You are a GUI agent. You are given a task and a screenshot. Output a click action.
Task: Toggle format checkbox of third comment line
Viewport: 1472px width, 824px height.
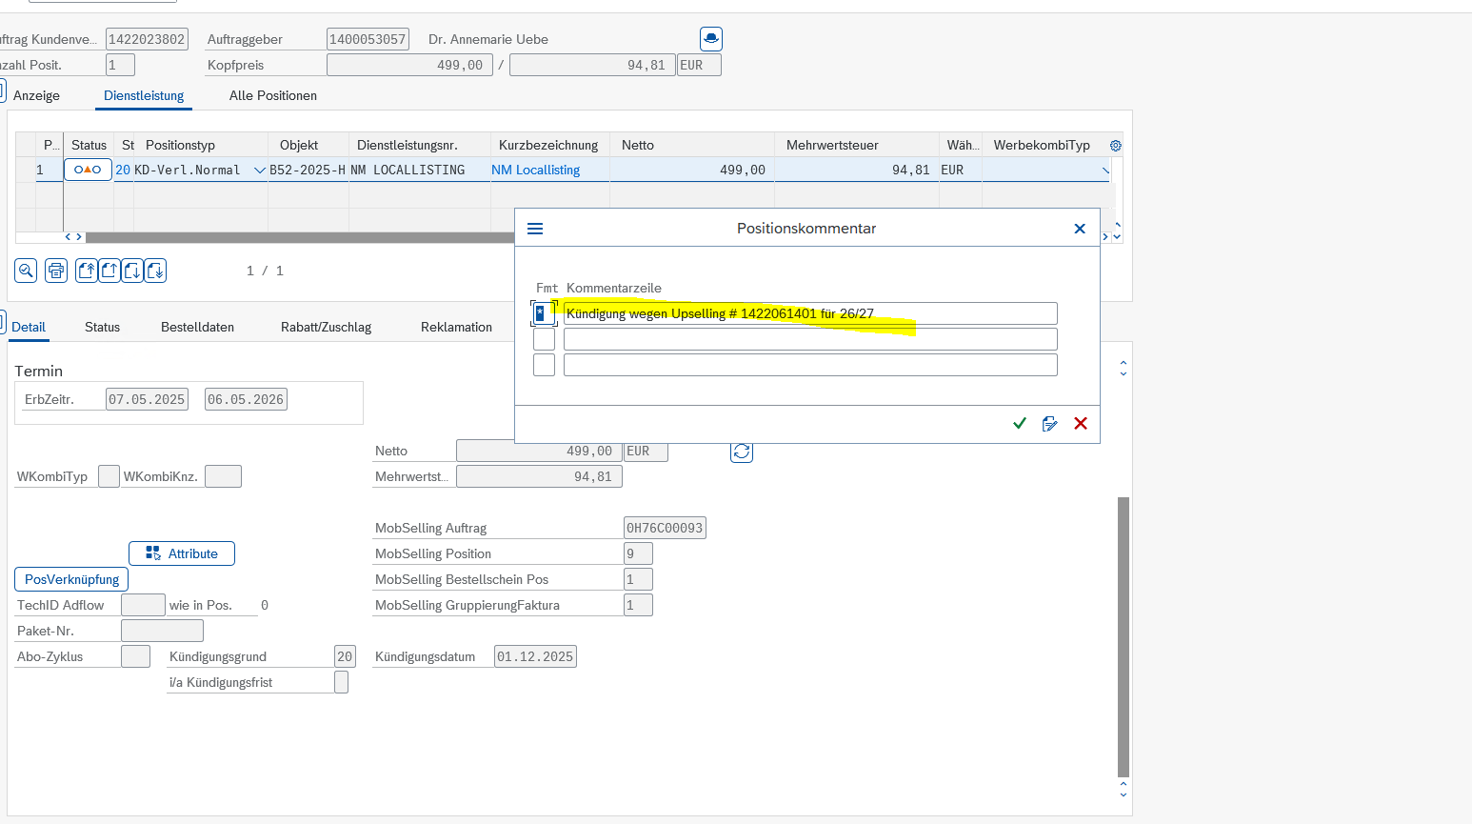[x=544, y=365]
